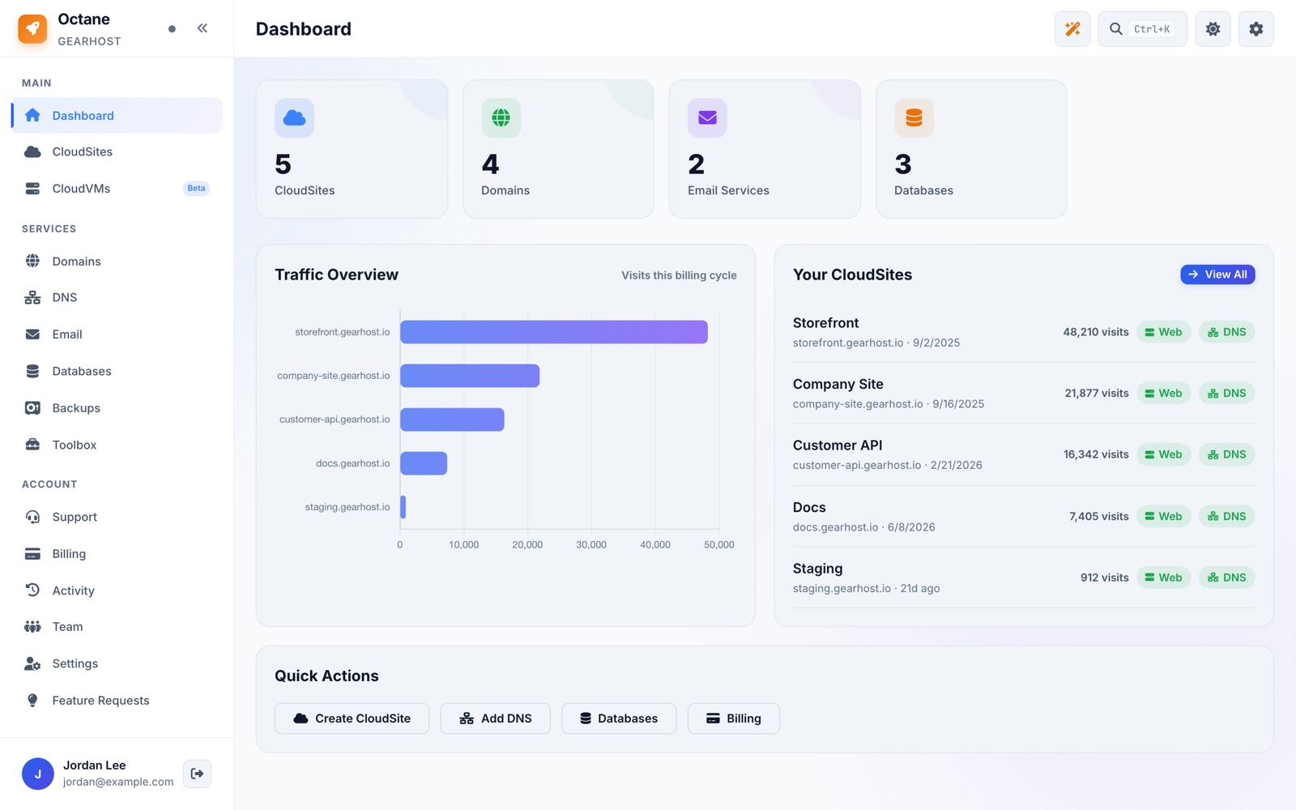Click the blue cloud icon on the CloudSites card
This screenshot has width=1296, height=810.
(x=294, y=118)
